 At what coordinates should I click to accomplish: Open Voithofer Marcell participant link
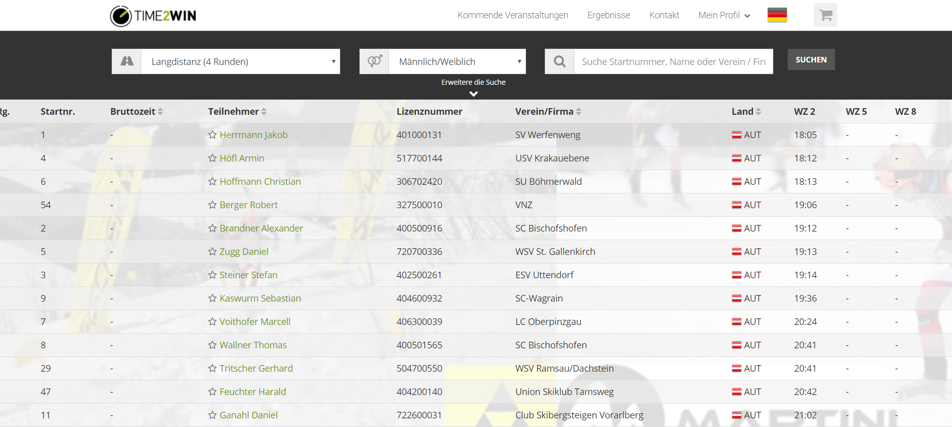[x=255, y=321]
